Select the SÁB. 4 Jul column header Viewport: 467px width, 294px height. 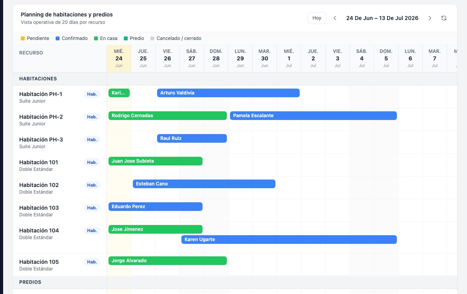click(x=362, y=58)
